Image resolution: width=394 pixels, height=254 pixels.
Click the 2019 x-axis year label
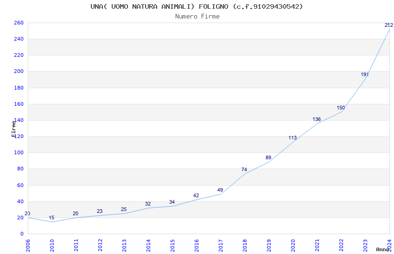[x=269, y=245]
